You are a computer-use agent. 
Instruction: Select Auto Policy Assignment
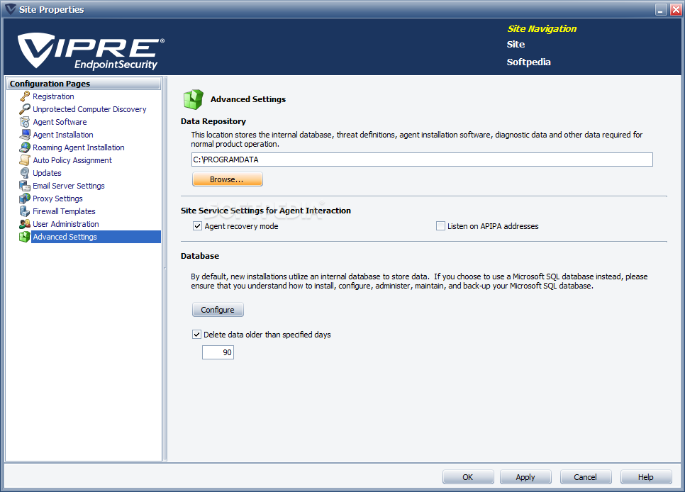point(72,160)
